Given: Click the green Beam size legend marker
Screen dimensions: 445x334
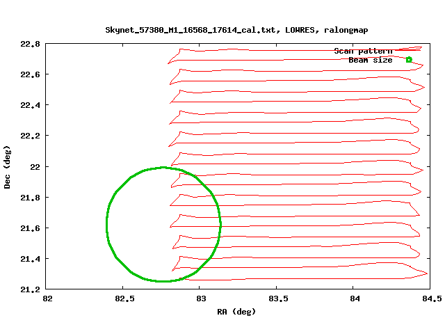Looking at the screenshot, I should point(409,60).
